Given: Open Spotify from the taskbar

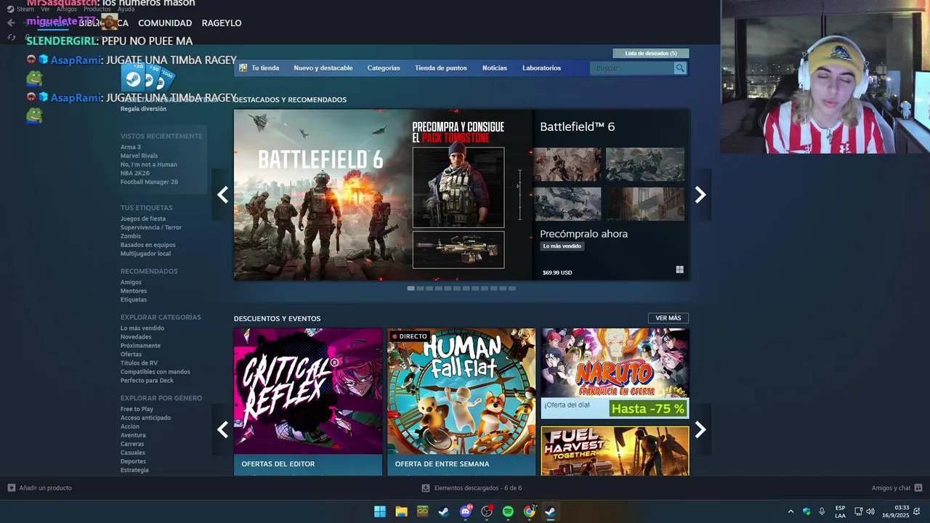Looking at the screenshot, I should pos(508,511).
